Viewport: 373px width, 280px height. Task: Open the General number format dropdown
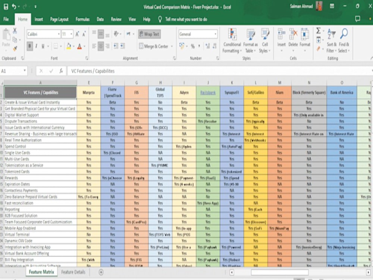pos(216,34)
